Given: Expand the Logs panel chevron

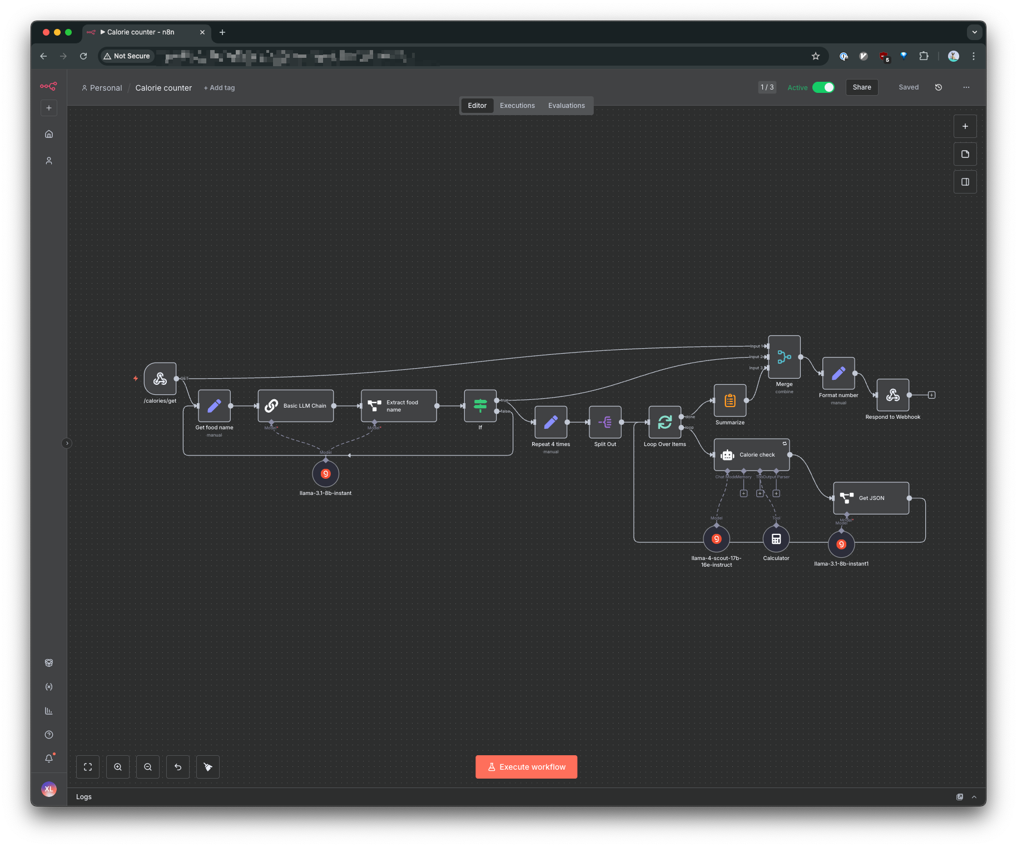Looking at the screenshot, I should [x=974, y=797].
